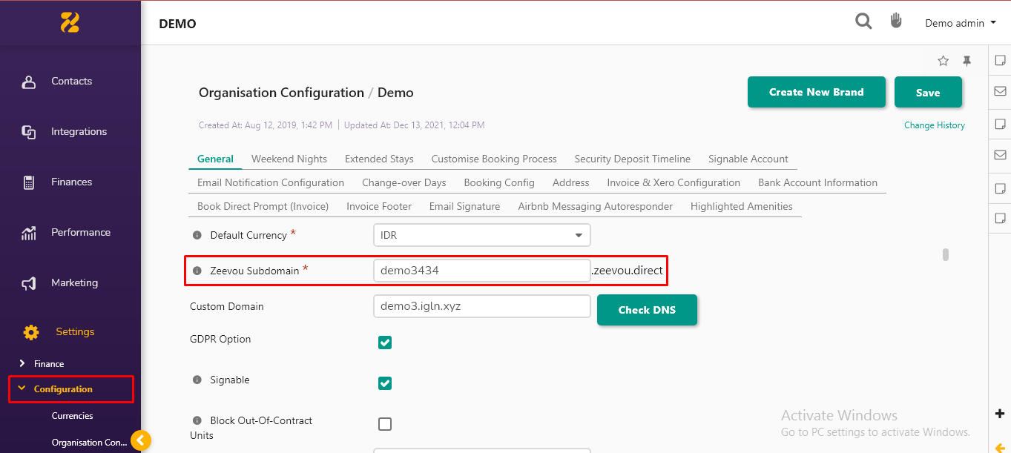
Task: Click the Zeevou logo in sidebar
Action: click(70, 22)
